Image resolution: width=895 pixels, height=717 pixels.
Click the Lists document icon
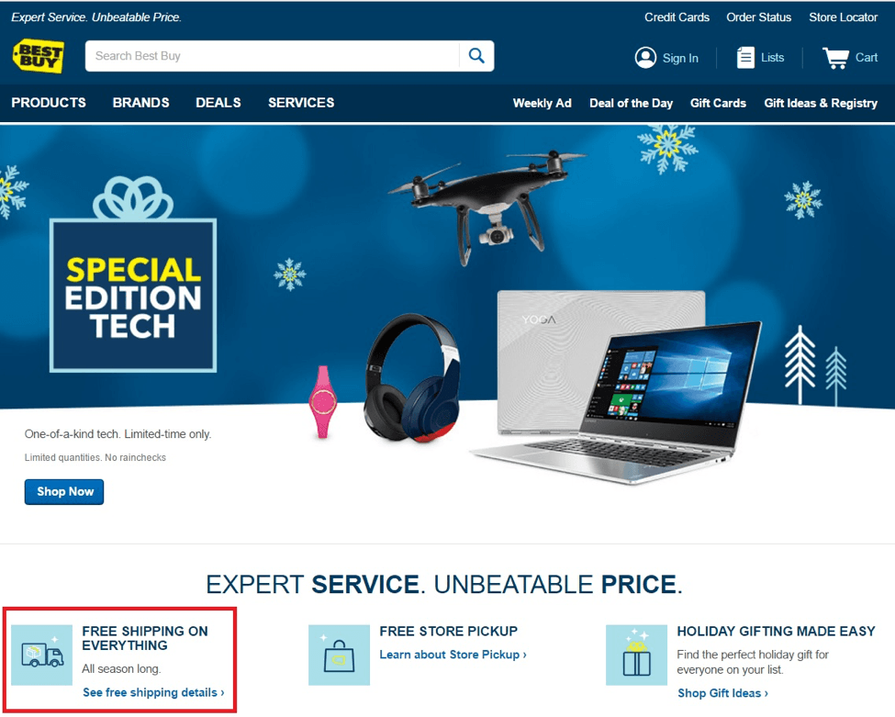745,58
